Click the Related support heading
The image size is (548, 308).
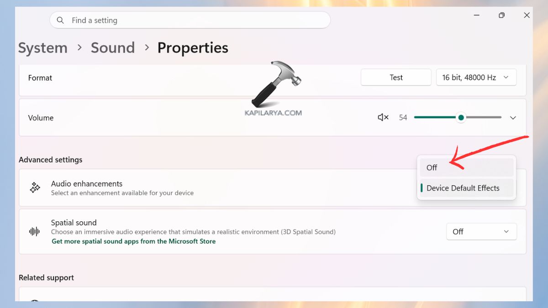pyautogui.click(x=46, y=277)
